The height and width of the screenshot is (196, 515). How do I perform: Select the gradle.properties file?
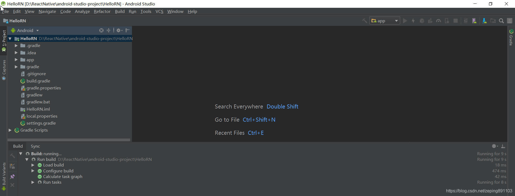coord(43,88)
